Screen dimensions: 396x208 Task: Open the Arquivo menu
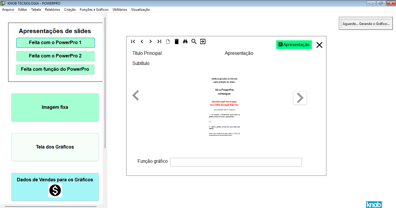tap(8, 10)
